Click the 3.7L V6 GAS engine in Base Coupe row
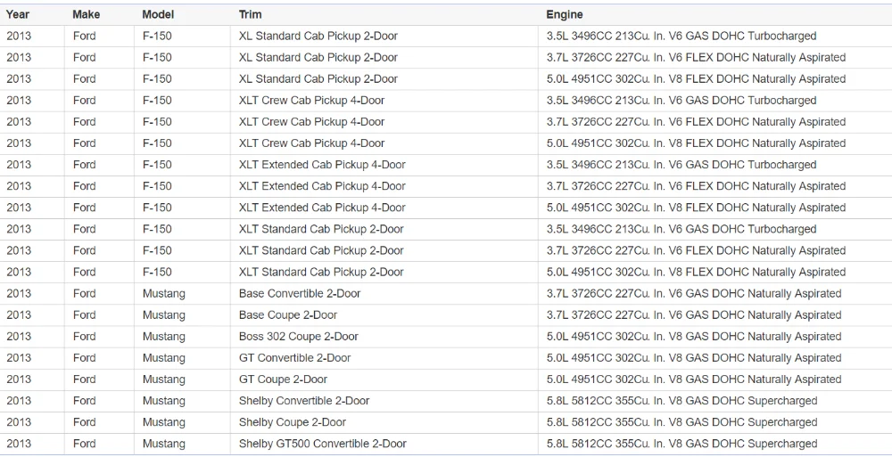The image size is (892, 457). coord(693,315)
